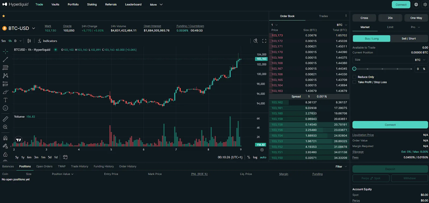Enable Take Profit / Stop Loss checkbox

(x=354, y=82)
